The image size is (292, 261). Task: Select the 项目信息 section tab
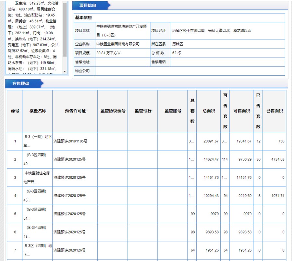point(88,5)
